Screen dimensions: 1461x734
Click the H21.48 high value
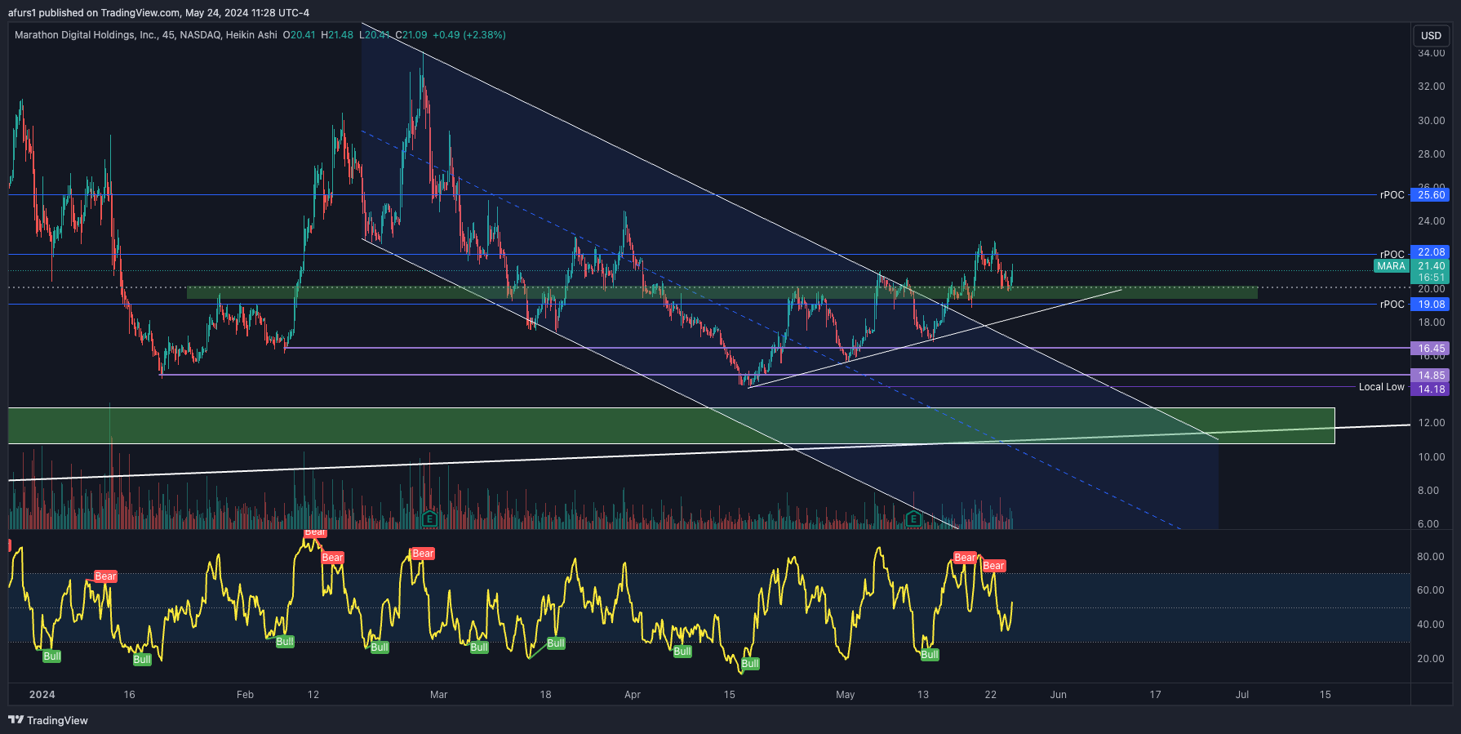point(337,35)
